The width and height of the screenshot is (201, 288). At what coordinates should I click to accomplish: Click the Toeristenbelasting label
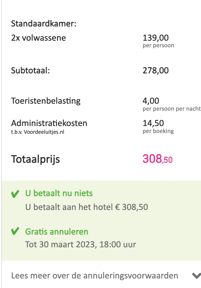[46, 101]
